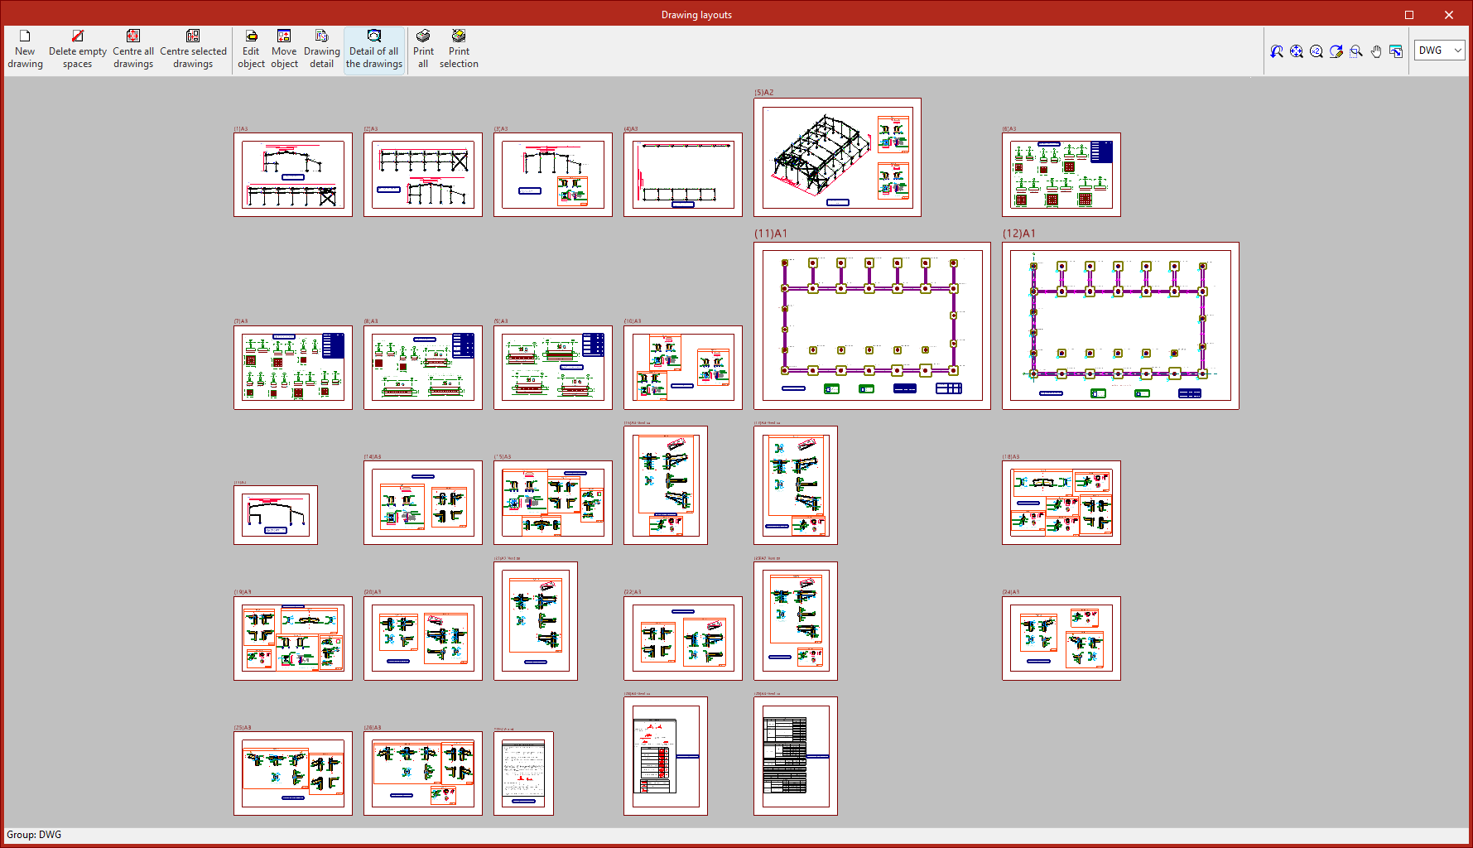
Task: Select drawing sheet (18)A3 thumbnail
Action: (x=1061, y=503)
